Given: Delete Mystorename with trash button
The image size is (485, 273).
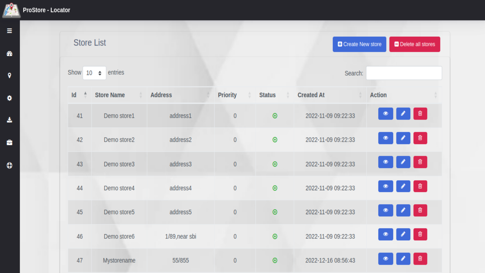Looking at the screenshot, I should pos(420,259).
